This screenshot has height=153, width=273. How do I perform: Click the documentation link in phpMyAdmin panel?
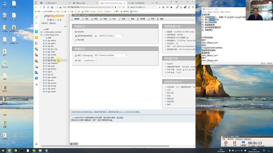(x=169, y=90)
